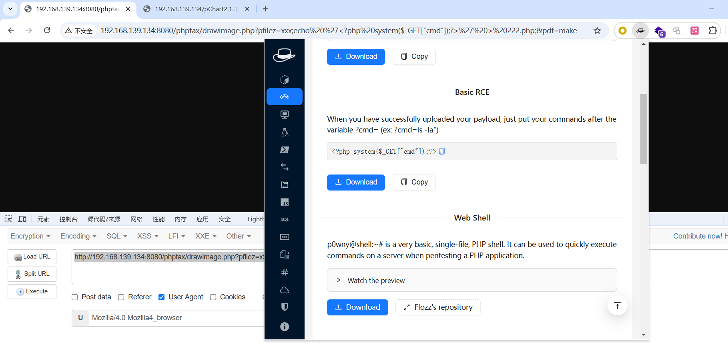Switch to the 源代码/来源 DevTools tab
This screenshot has width=728, height=347.
[104, 219]
